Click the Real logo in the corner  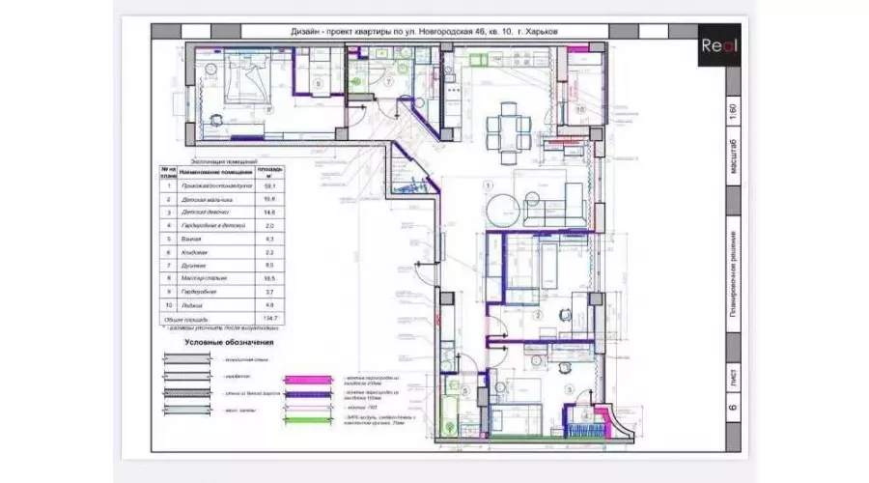coord(718,45)
